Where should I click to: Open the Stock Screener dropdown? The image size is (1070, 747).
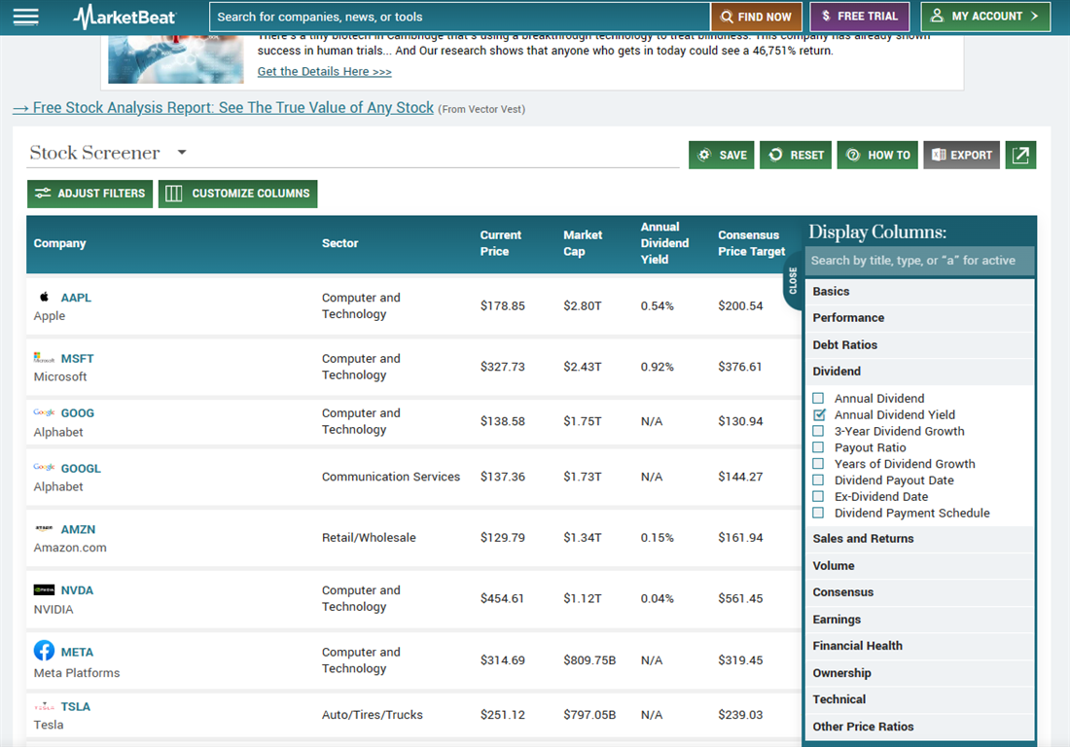coord(181,153)
